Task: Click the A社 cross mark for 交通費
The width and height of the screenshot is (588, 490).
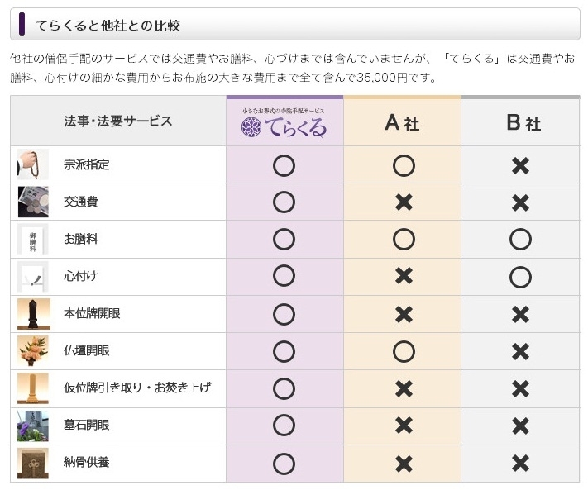Action: [x=404, y=202]
